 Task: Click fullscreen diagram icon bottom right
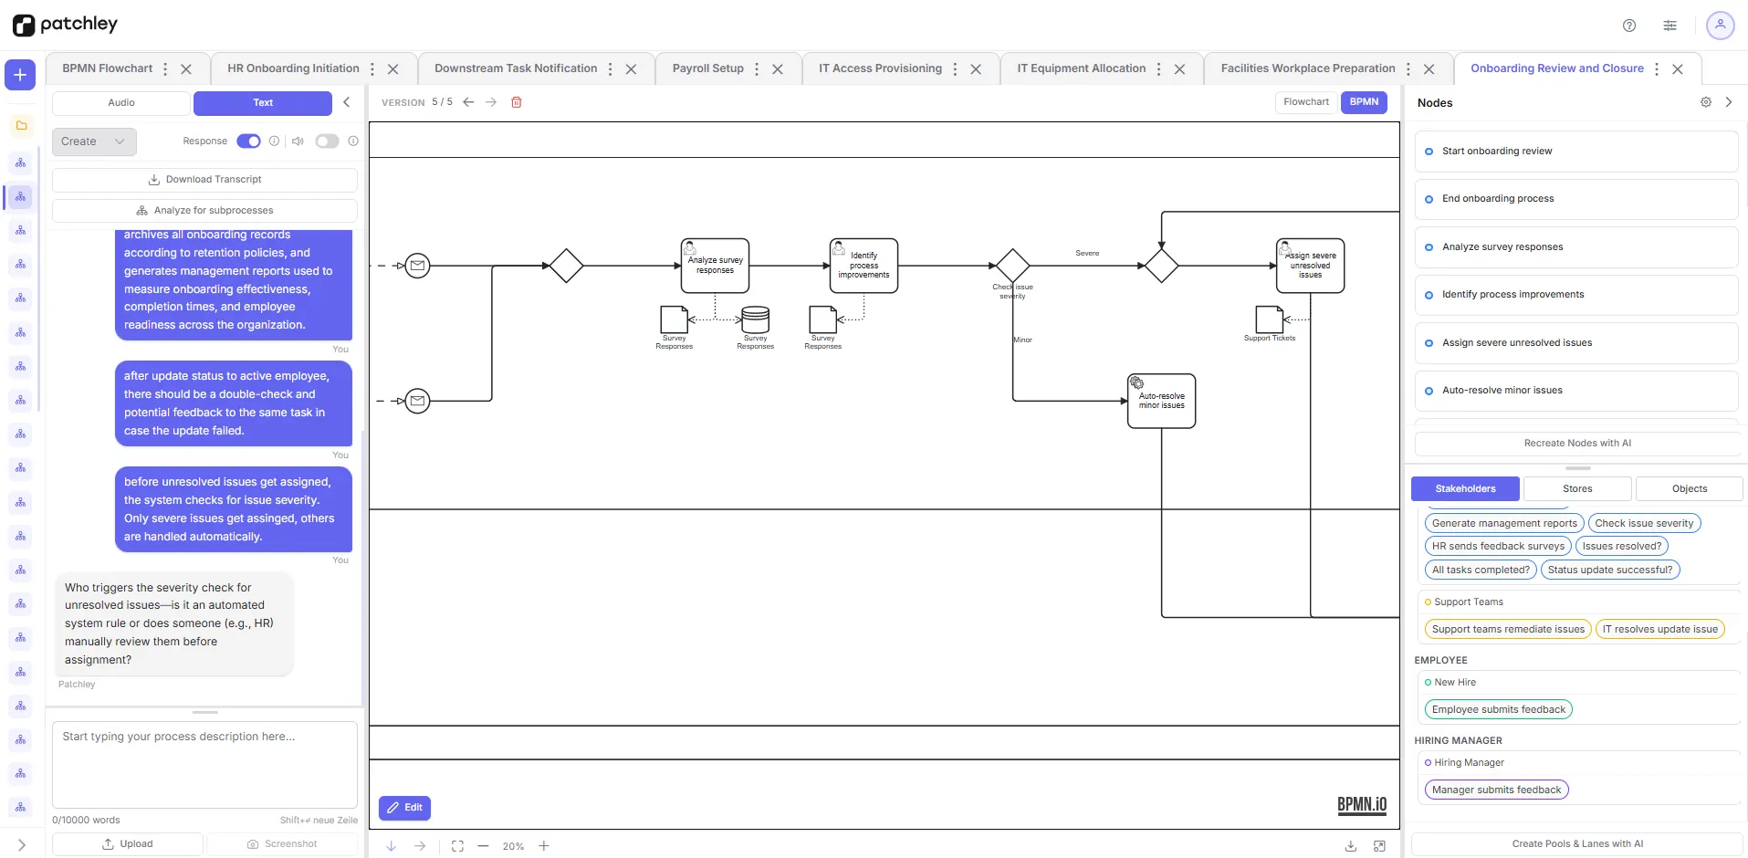coord(1379,846)
